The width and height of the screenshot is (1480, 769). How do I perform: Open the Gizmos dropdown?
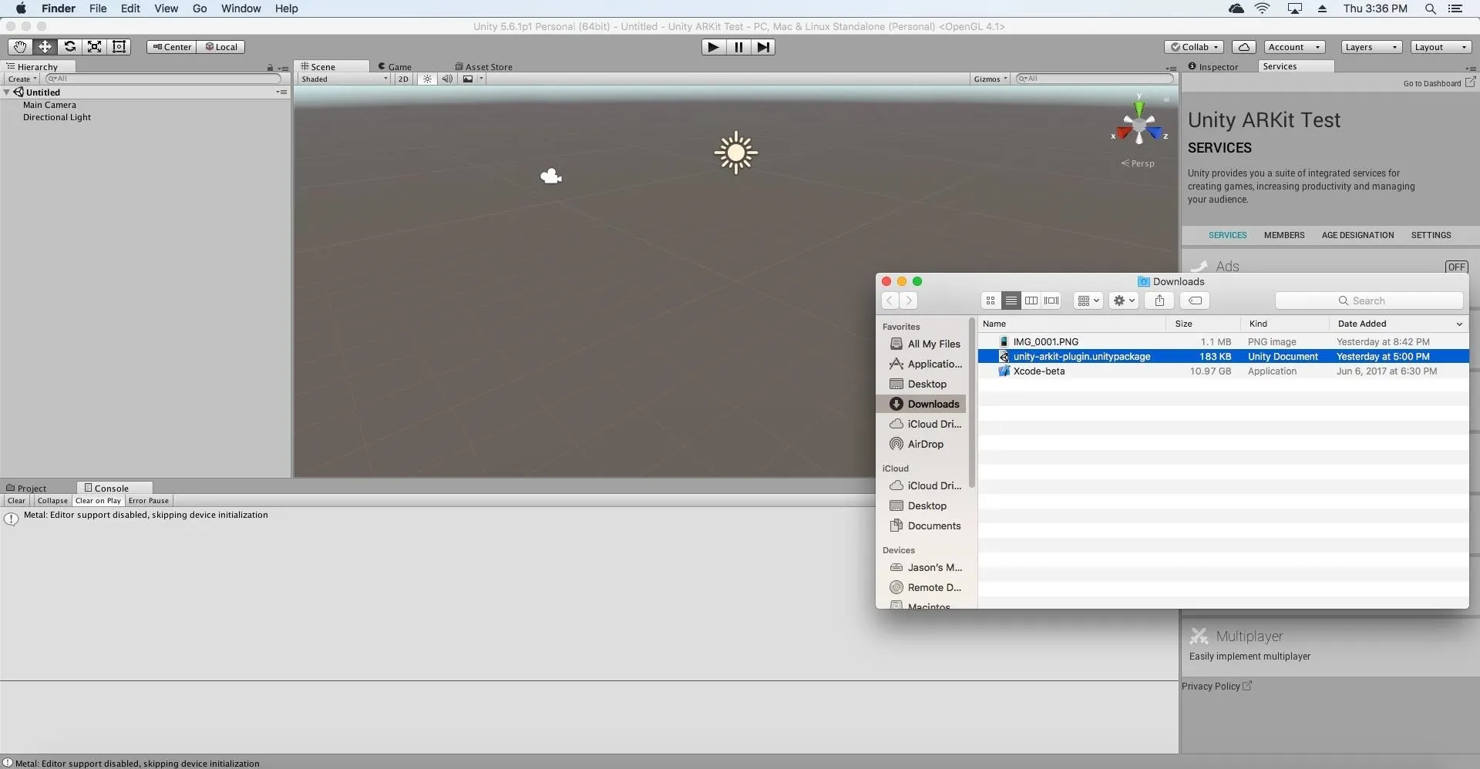click(990, 79)
